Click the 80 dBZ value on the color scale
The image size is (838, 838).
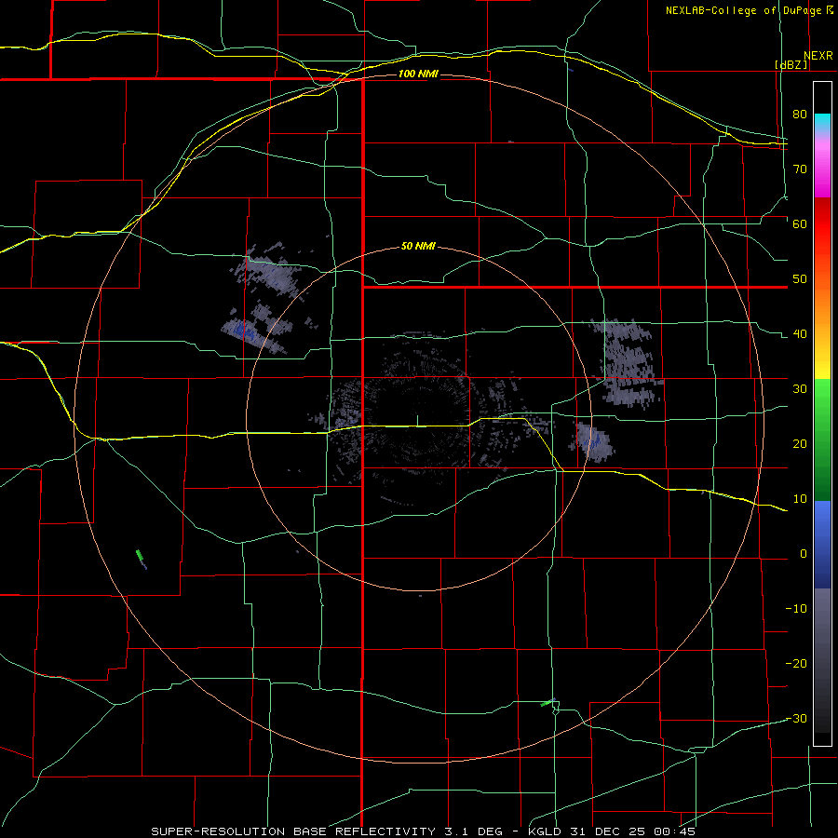[800, 115]
